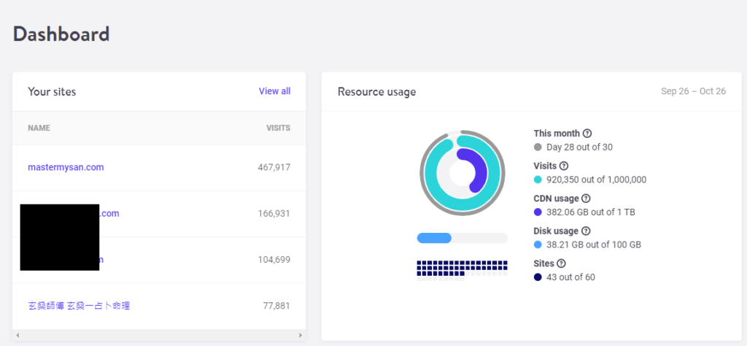Click the right arrow of the horizontal scrollbar
The width and height of the screenshot is (747, 346).
click(300, 335)
